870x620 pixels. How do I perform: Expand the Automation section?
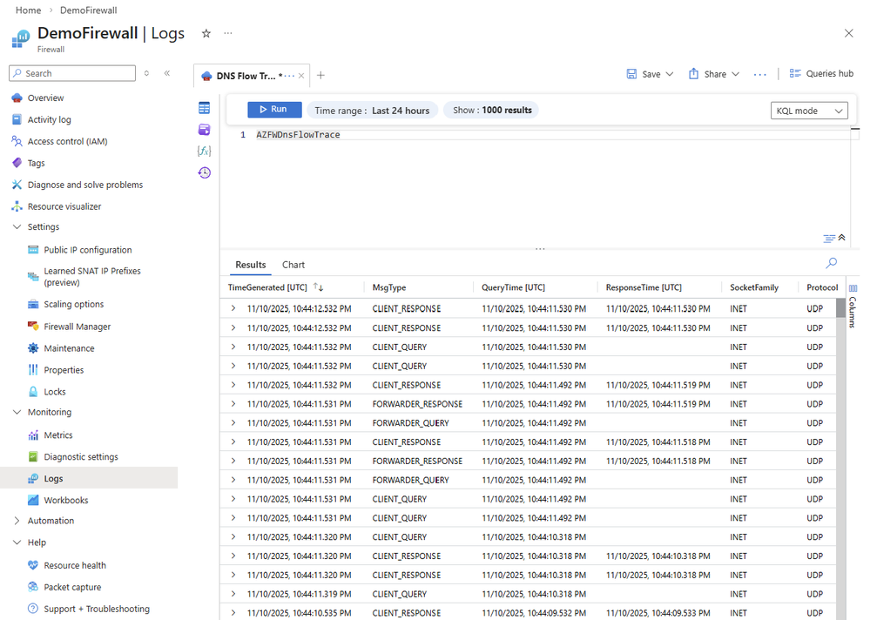pos(17,521)
